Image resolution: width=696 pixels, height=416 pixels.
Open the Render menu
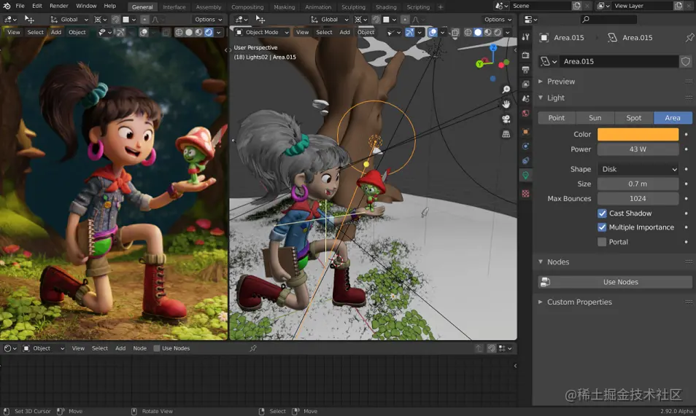[x=59, y=6]
